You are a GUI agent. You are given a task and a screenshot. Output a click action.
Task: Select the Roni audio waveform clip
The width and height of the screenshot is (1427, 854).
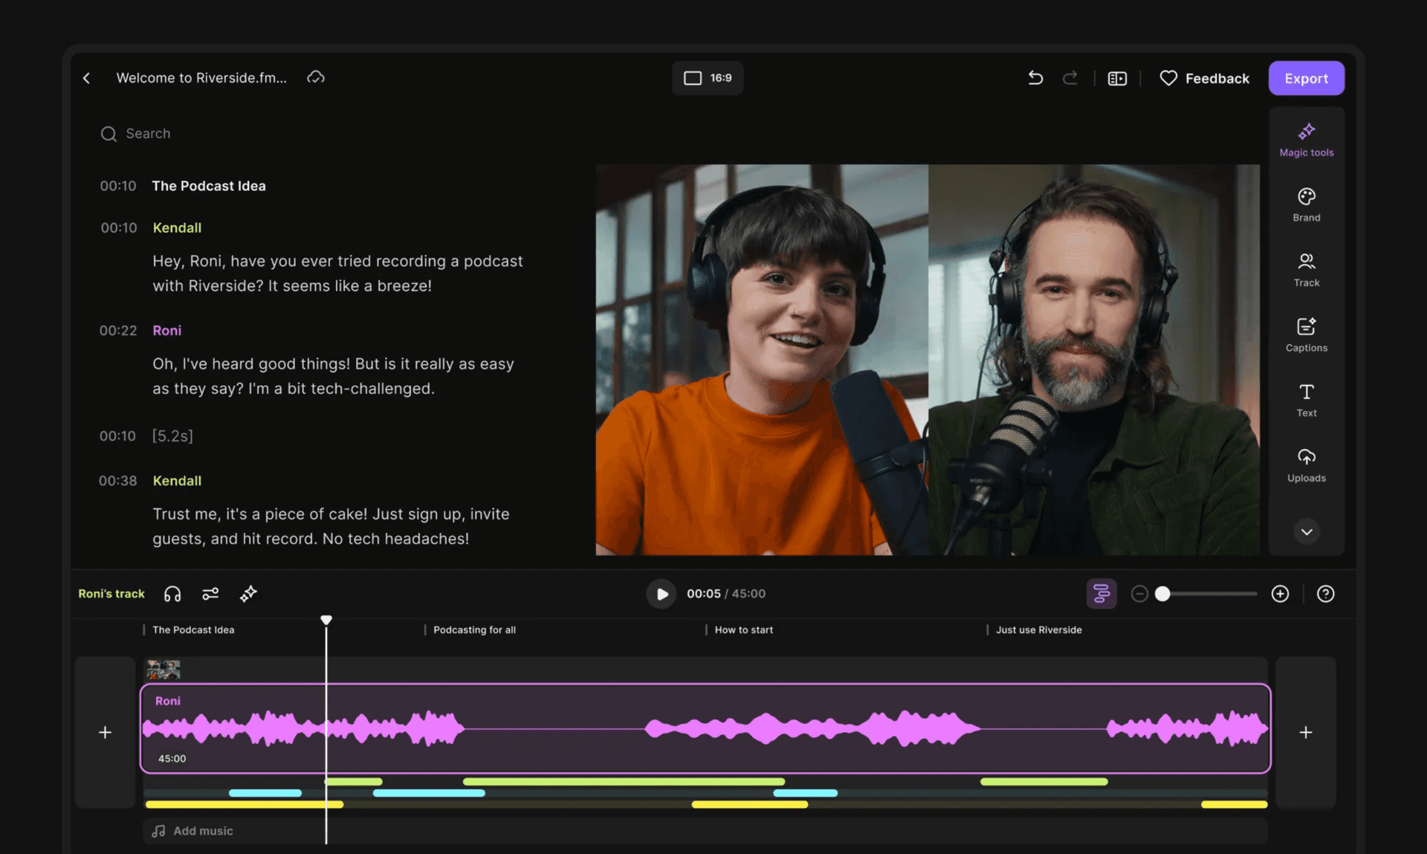click(x=705, y=728)
